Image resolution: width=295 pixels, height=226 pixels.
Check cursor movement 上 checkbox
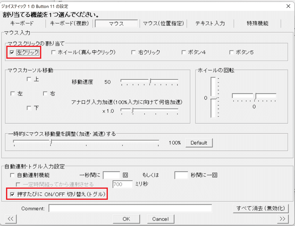(x=29, y=79)
